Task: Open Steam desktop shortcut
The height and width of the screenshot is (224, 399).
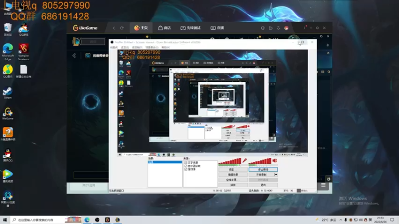Action: (x=7, y=93)
